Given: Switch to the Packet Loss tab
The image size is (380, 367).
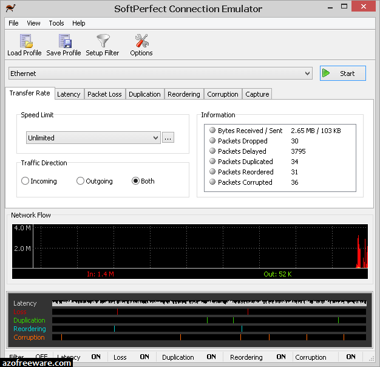Looking at the screenshot, I should [104, 94].
